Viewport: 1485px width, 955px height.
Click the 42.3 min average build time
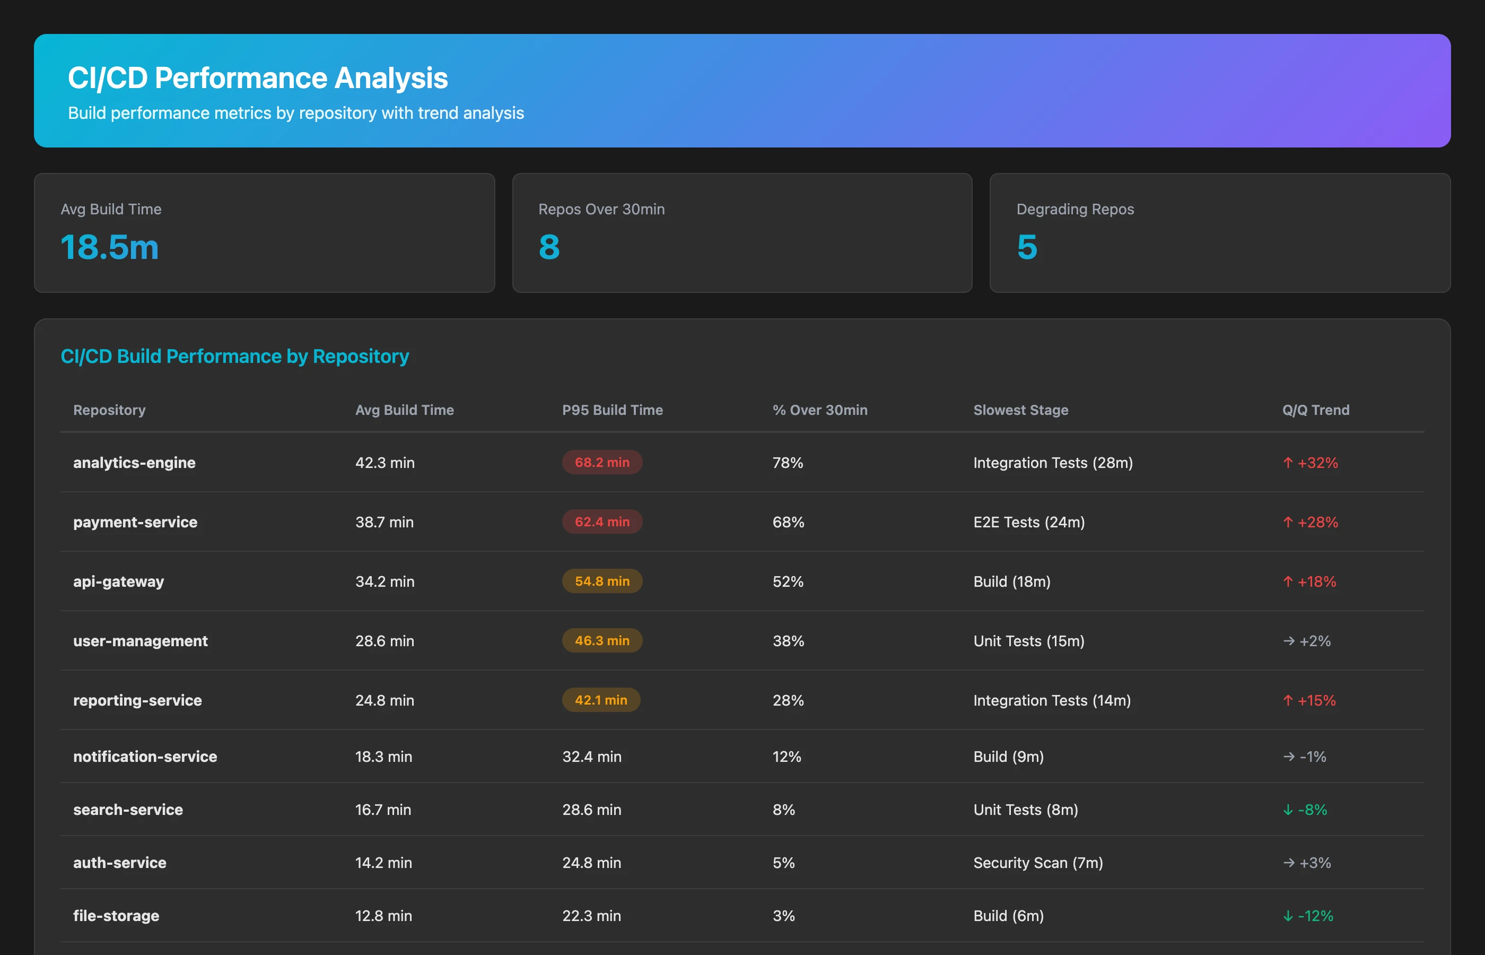pyautogui.click(x=385, y=463)
